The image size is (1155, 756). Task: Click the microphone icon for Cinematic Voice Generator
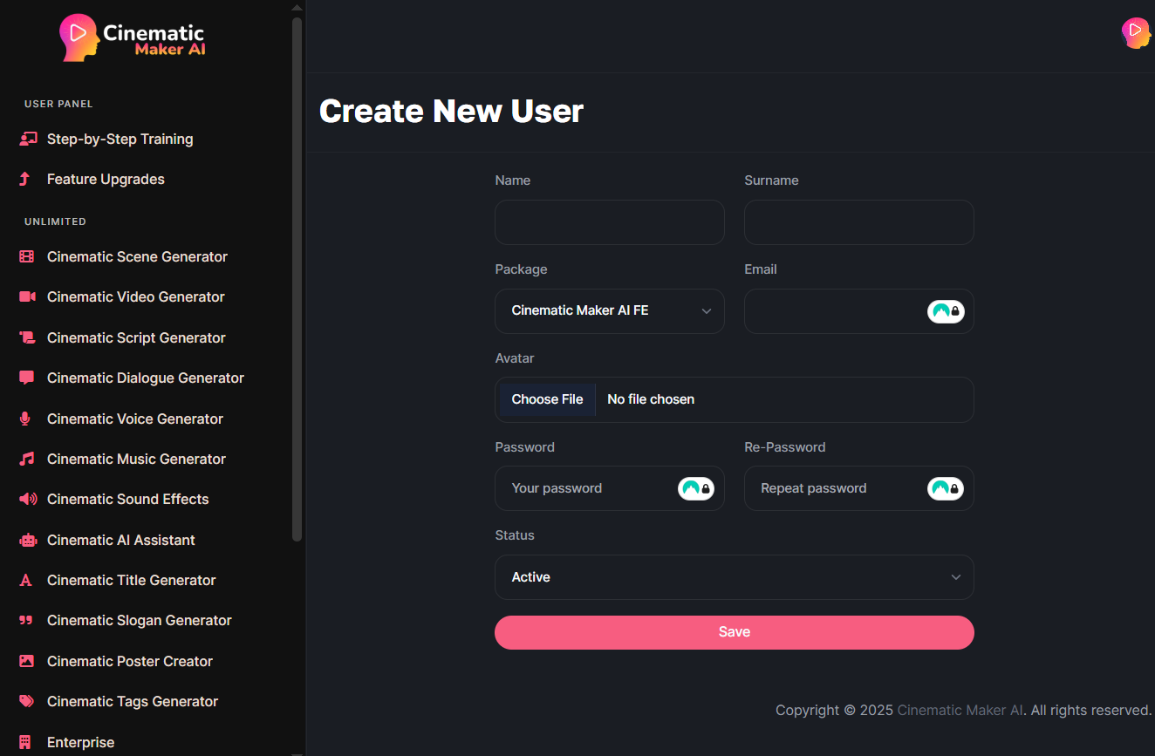point(25,419)
